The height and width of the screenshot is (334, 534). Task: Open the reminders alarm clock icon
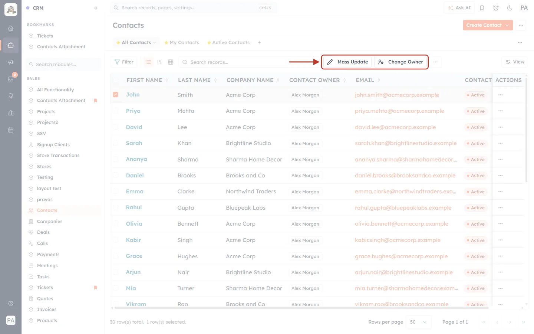pos(496,8)
